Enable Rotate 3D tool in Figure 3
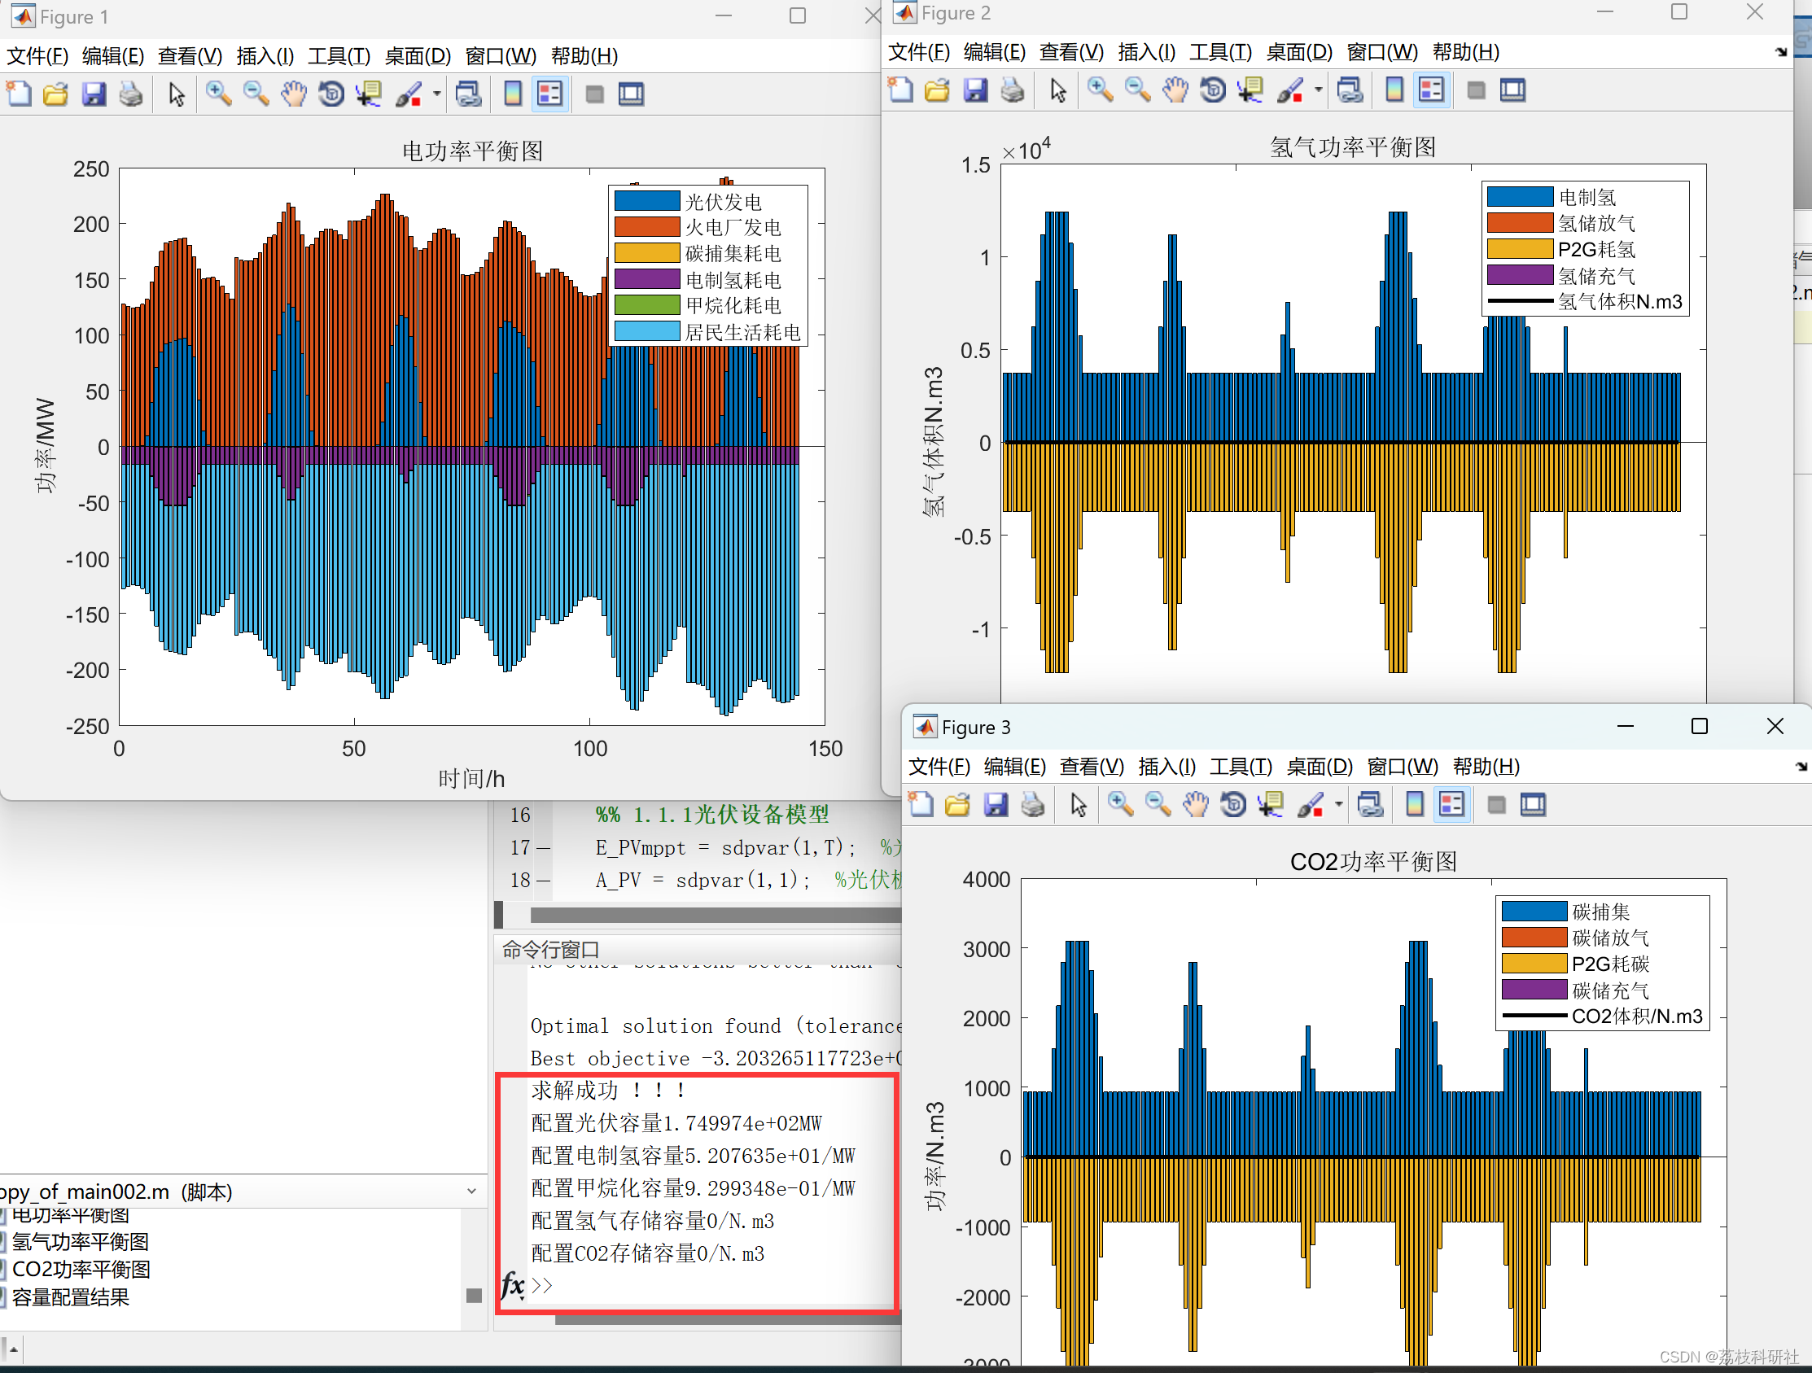1812x1373 pixels. 1233,804
